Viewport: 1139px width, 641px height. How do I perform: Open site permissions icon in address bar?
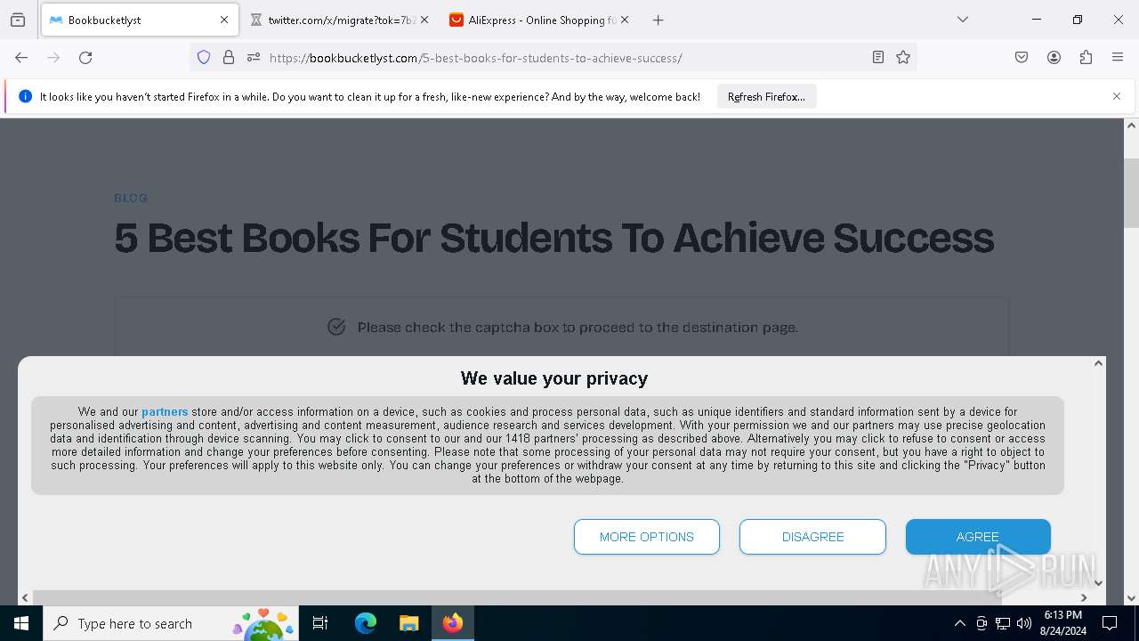[254, 58]
